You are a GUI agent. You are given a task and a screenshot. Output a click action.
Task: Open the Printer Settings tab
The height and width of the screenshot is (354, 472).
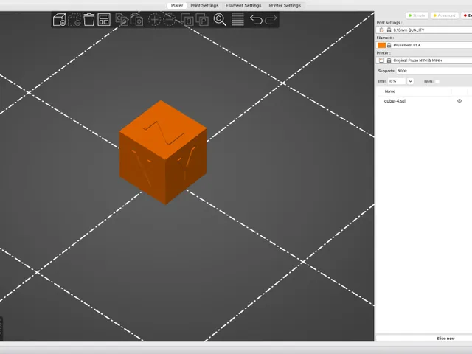(285, 5)
